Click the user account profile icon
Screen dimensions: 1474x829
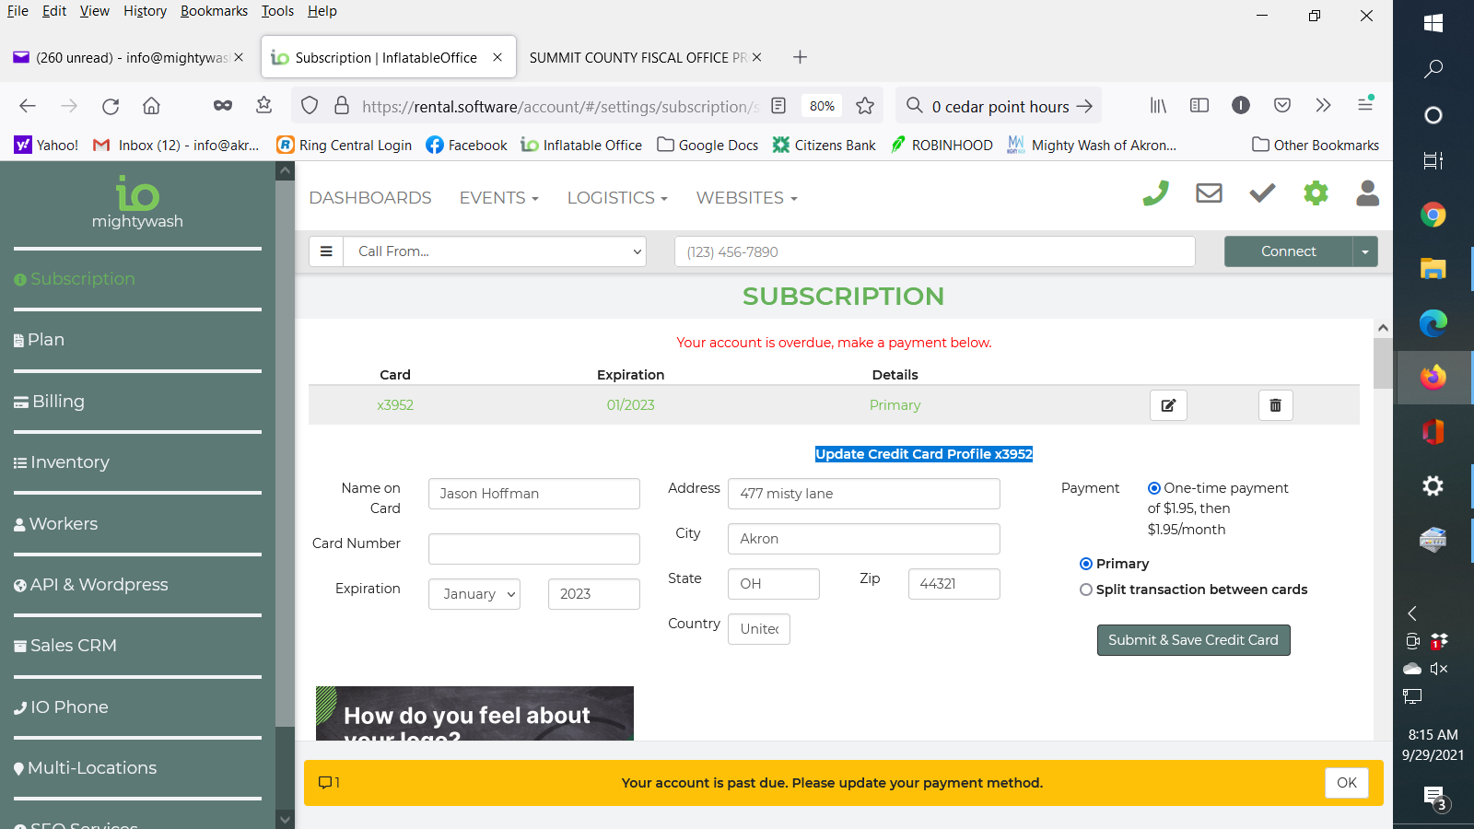point(1368,193)
